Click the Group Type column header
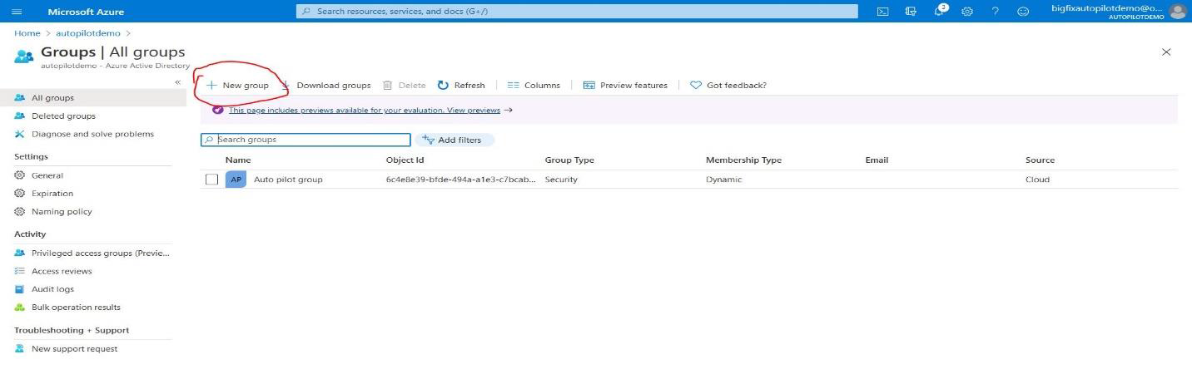This screenshot has height=379, width=1192. [569, 160]
